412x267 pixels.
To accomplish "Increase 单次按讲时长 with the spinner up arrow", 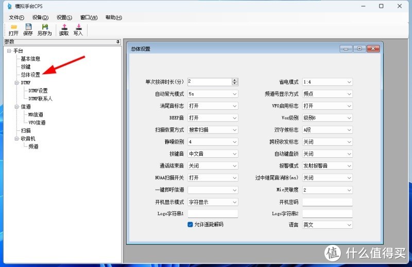I will pos(235,80).
